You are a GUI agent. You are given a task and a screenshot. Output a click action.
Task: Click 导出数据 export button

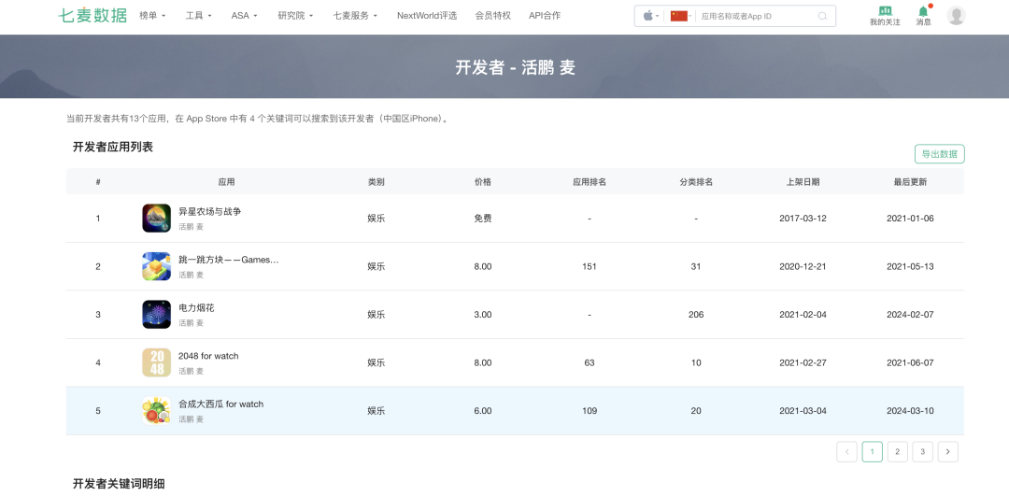click(940, 154)
